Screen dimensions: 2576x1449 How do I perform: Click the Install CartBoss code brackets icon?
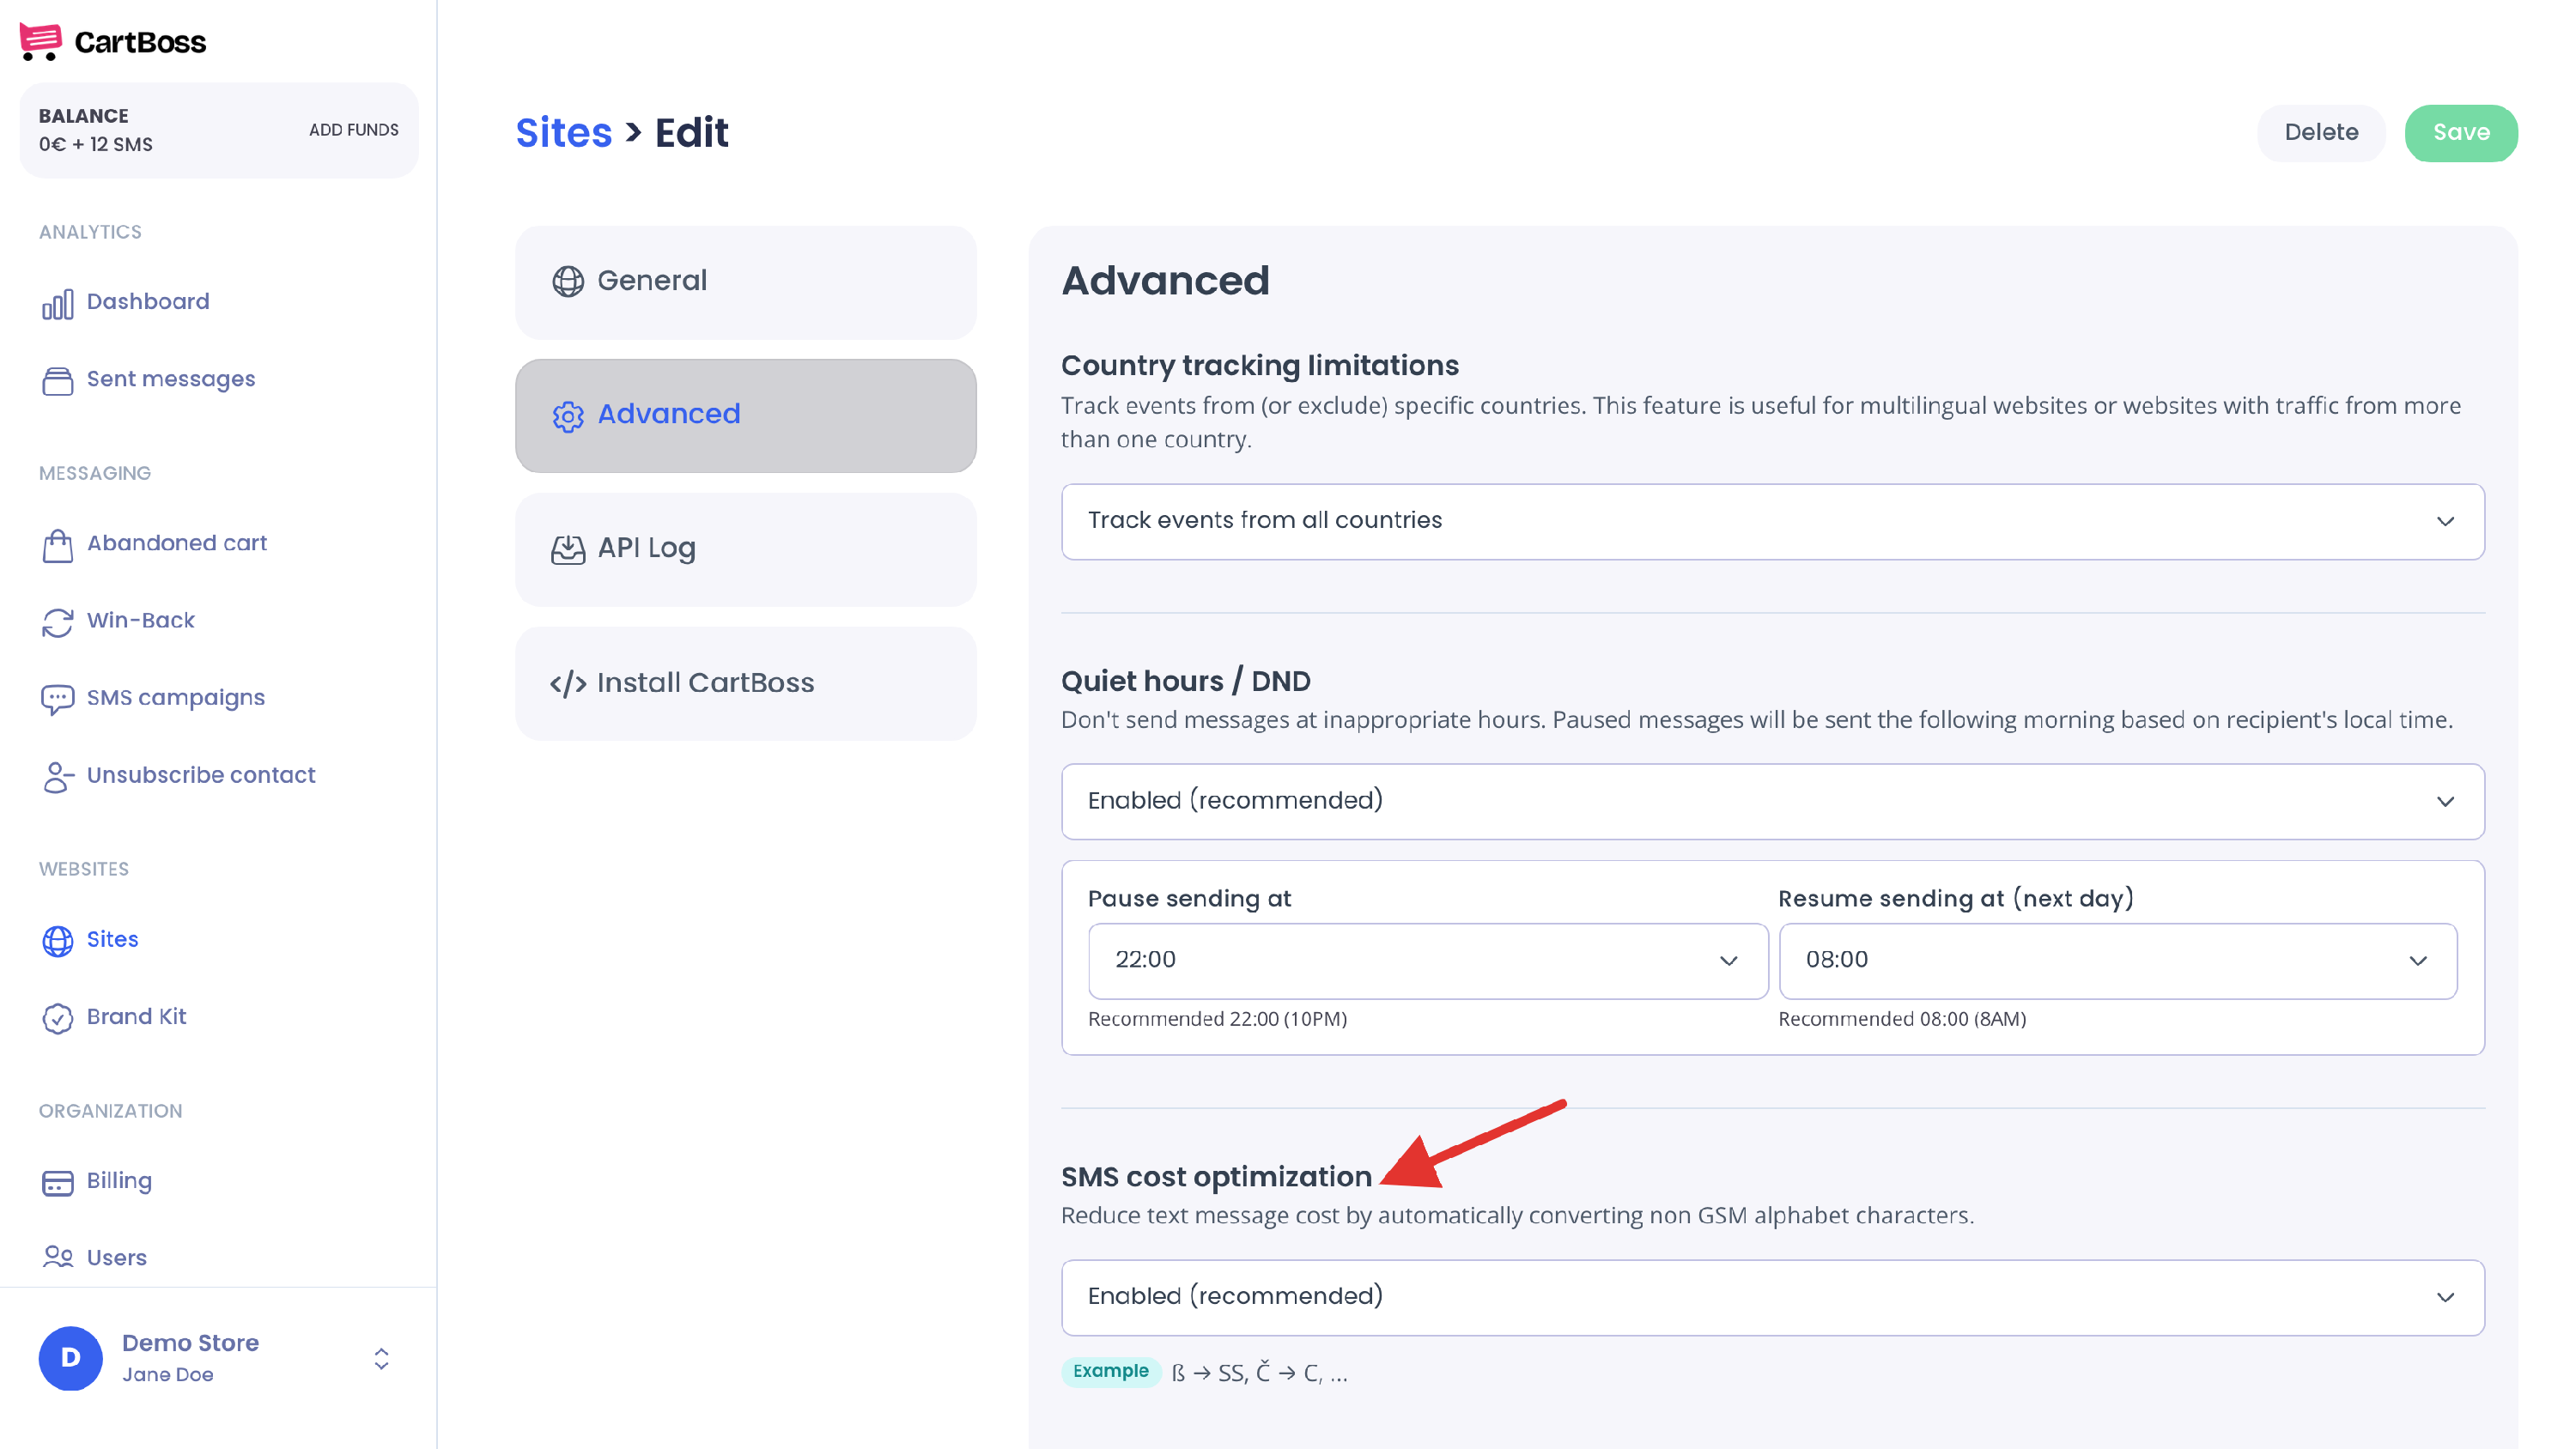coord(568,684)
